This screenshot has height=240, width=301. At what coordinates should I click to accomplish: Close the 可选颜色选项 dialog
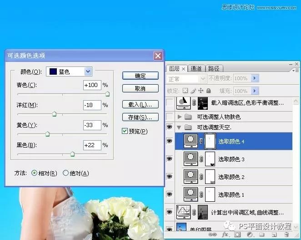(158, 56)
